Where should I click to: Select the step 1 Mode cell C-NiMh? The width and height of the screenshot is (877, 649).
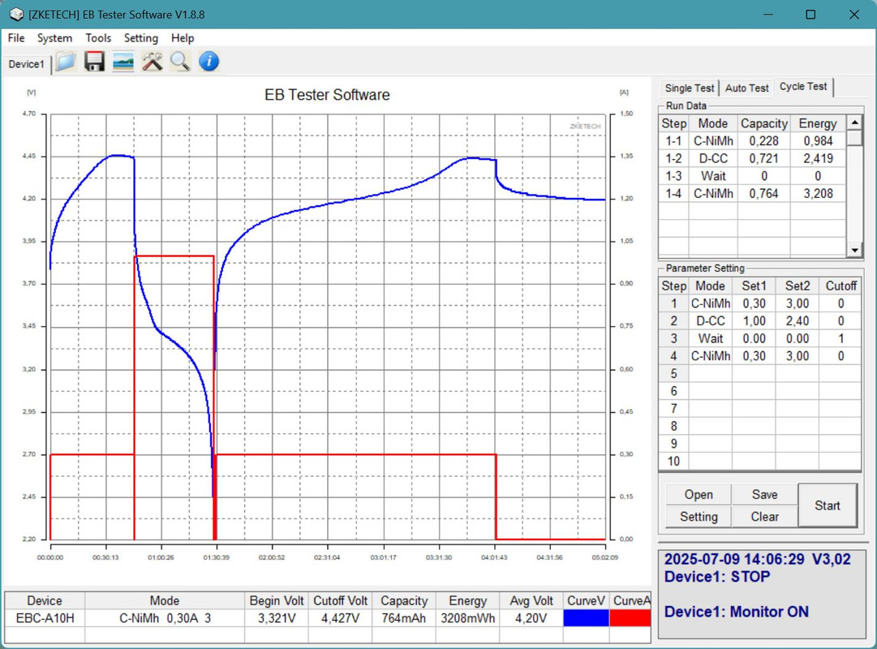point(711,303)
